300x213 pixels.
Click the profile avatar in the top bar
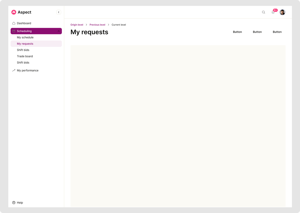point(282,12)
